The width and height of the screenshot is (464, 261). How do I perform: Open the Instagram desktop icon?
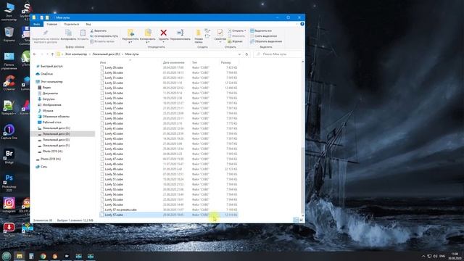click(x=9, y=205)
